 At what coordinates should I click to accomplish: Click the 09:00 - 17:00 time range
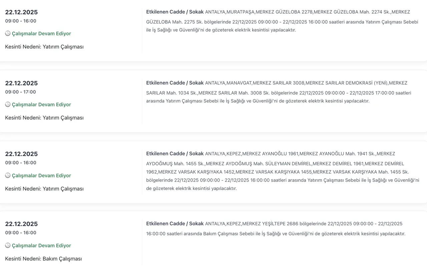click(20, 92)
